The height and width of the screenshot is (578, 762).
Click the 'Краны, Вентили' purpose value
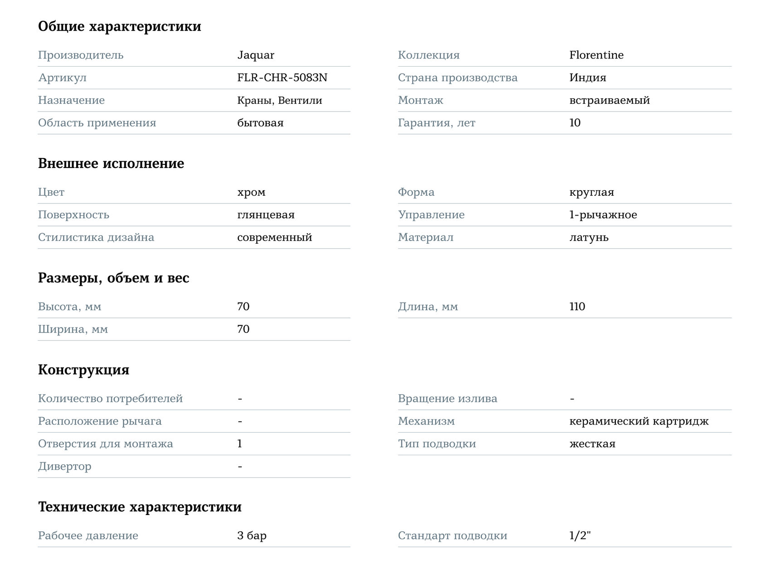(279, 101)
